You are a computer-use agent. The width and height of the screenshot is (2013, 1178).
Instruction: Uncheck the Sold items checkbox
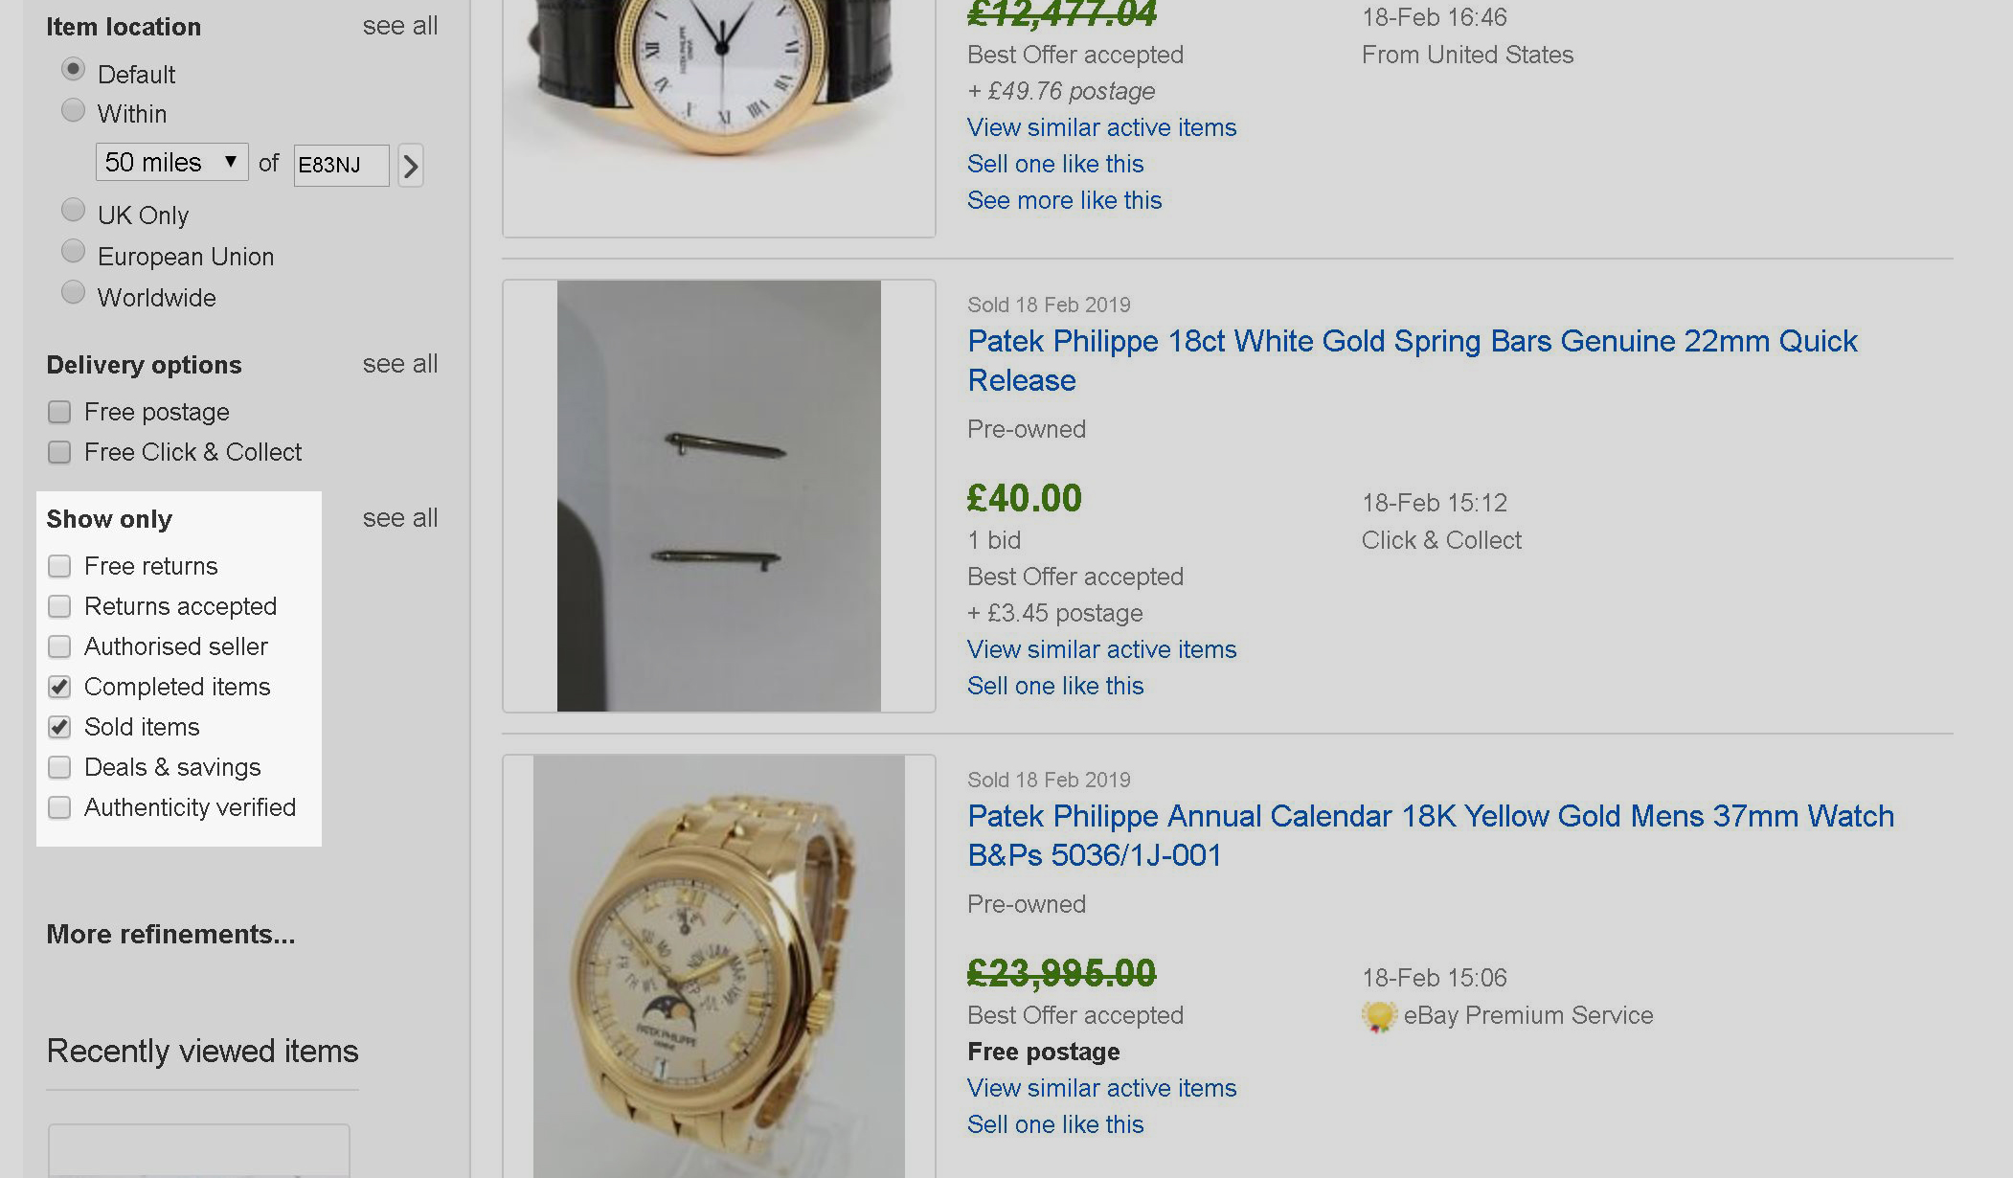click(59, 727)
